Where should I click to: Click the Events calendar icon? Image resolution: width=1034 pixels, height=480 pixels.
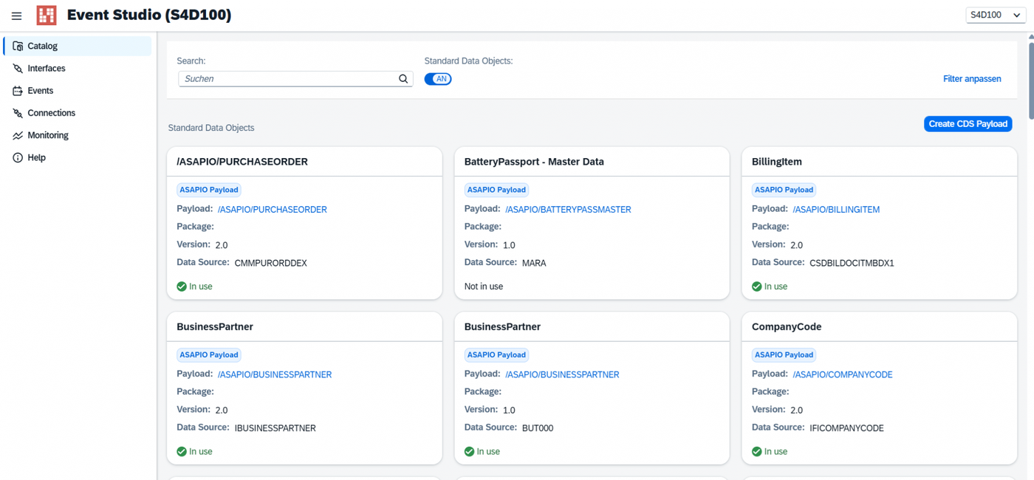pos(18,91)
